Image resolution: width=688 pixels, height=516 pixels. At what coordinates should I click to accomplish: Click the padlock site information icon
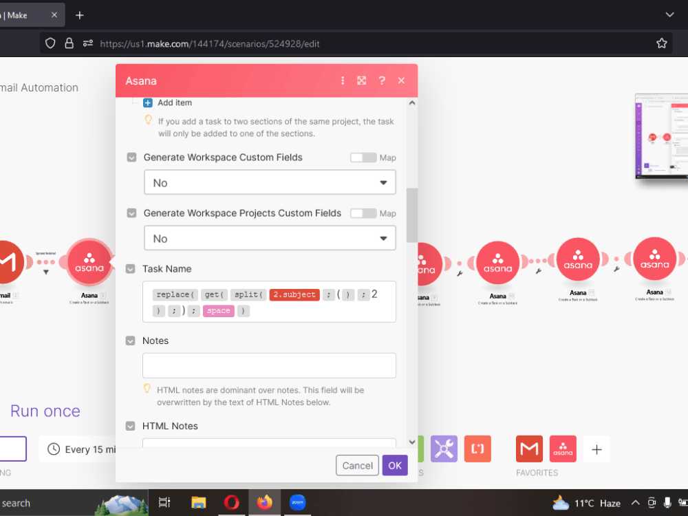tap(69, 43)
